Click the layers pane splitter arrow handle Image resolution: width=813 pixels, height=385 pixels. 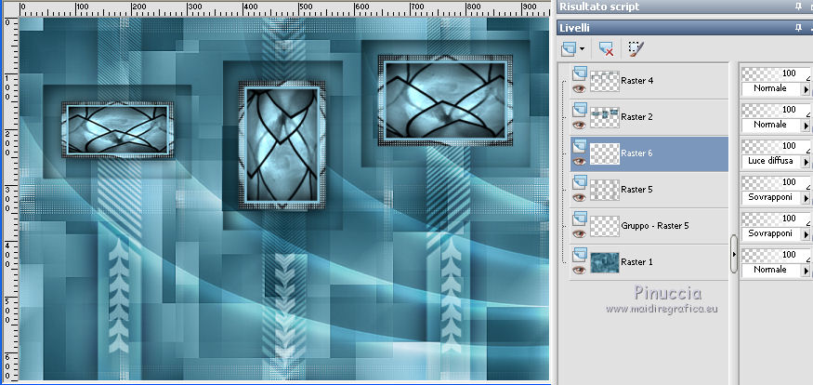tap(734, 254)
